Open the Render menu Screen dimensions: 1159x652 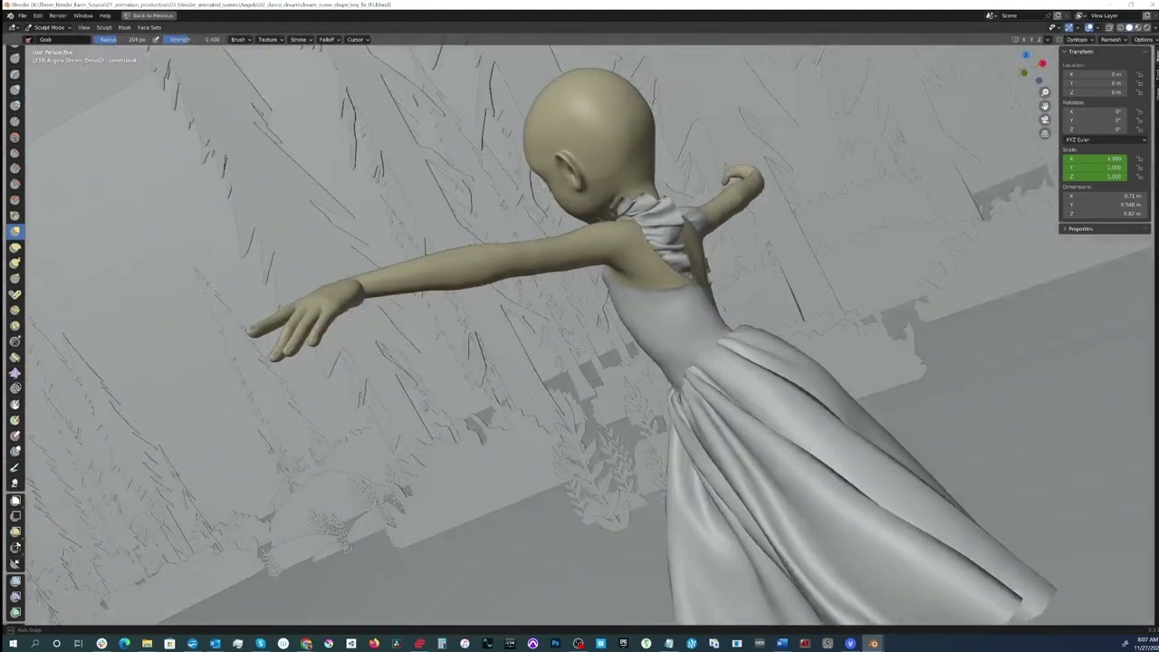coord(58,15)
